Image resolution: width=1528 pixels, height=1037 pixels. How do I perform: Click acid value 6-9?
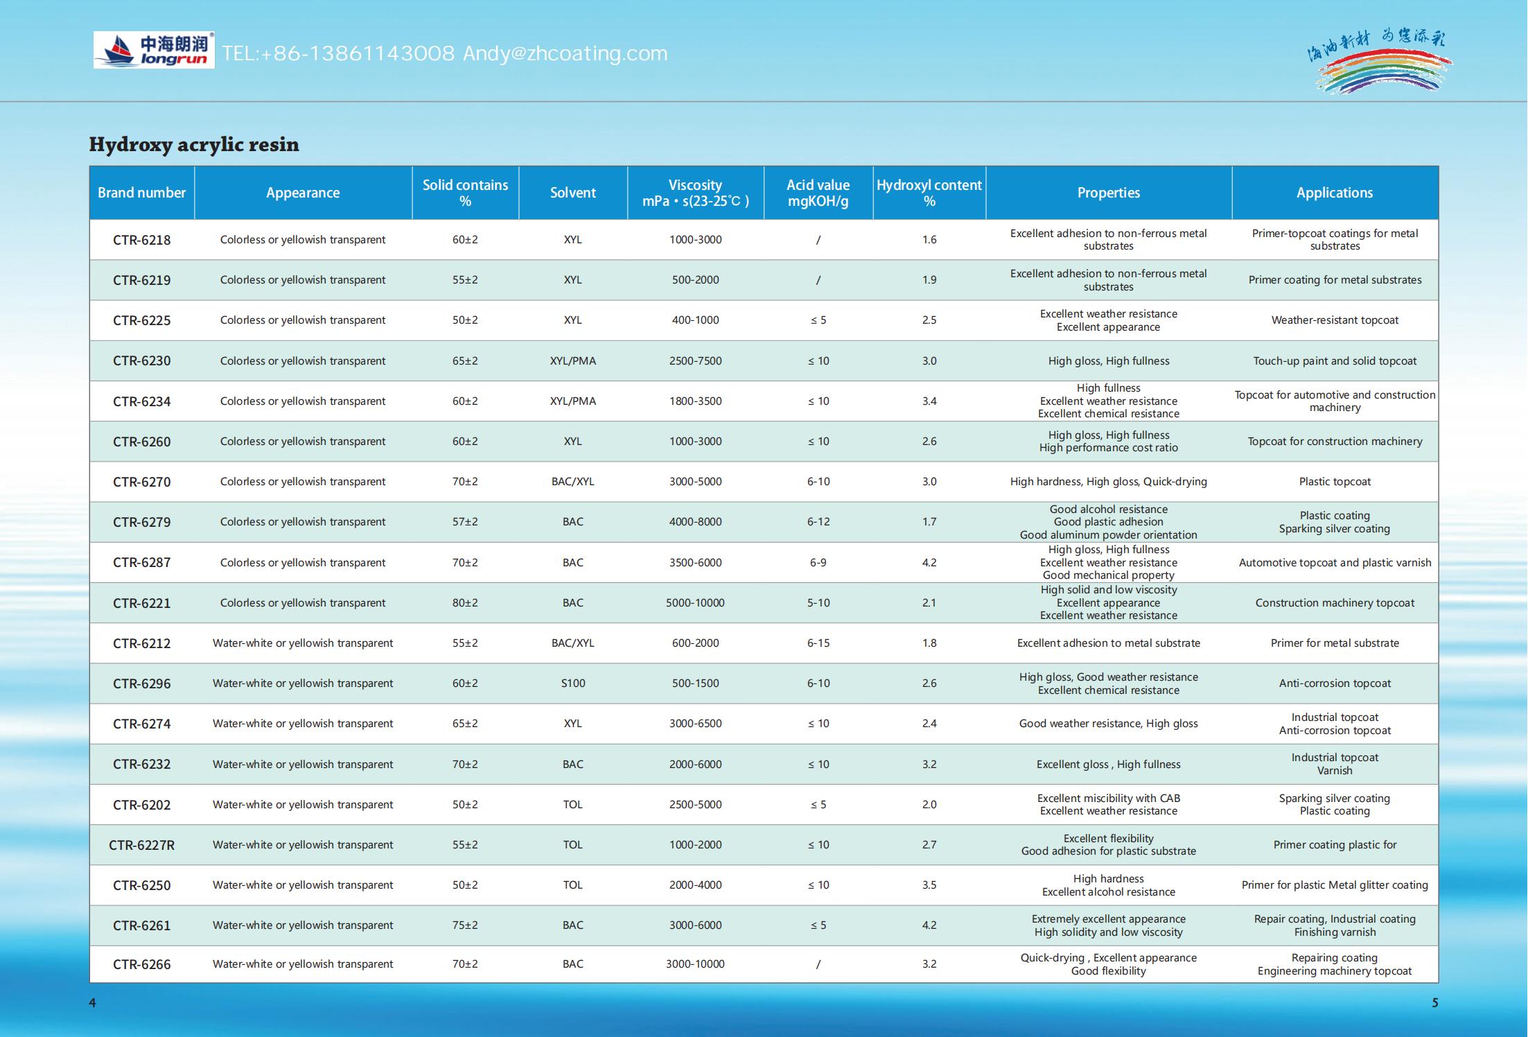tap(818, 562)
